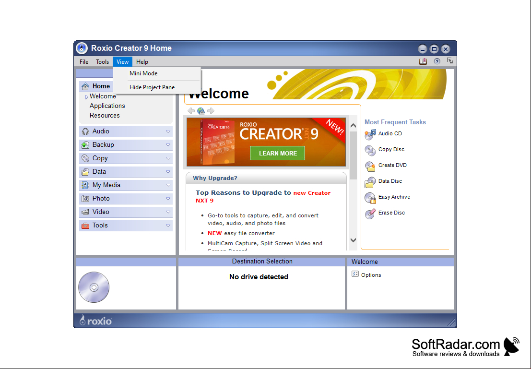Select Applications under Home
Viewport: 531px width, 369px height.
tap(107, 106)
